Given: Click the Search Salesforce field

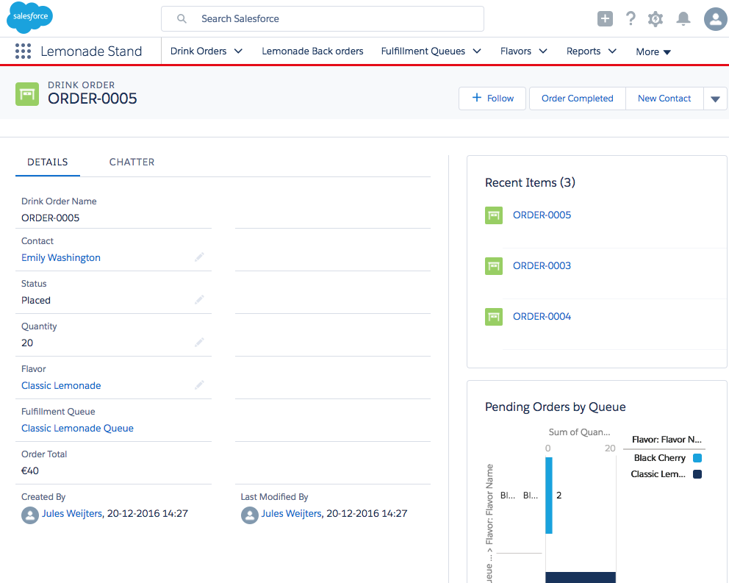Looking at the screenshot, I should pyautogui.click(x=323, y=19).
